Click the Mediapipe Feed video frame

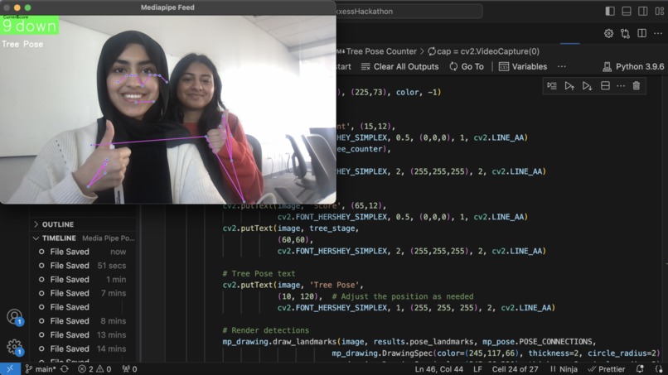click(x=168, y=110)
